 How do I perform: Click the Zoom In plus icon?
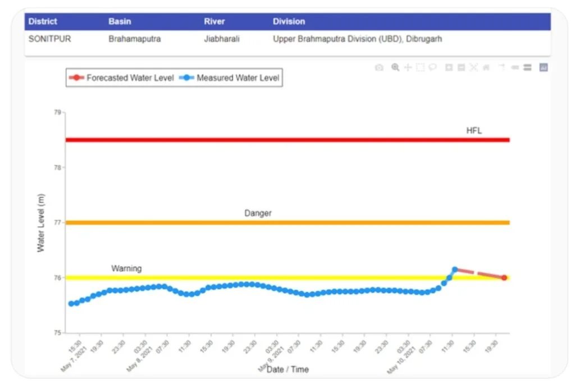click(449, 67)
